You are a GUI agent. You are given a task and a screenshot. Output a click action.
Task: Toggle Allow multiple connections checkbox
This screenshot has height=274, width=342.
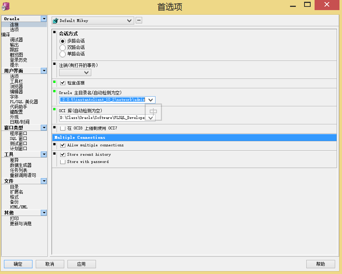click(x=63, y=145)
